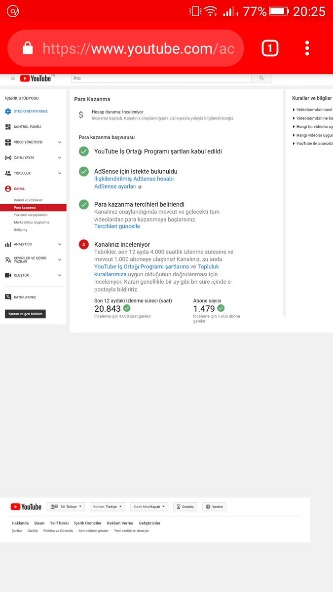Screen dimensions: 333x592
Task: Open 'Gelişmiş' under Kanal
Action: 20,230
